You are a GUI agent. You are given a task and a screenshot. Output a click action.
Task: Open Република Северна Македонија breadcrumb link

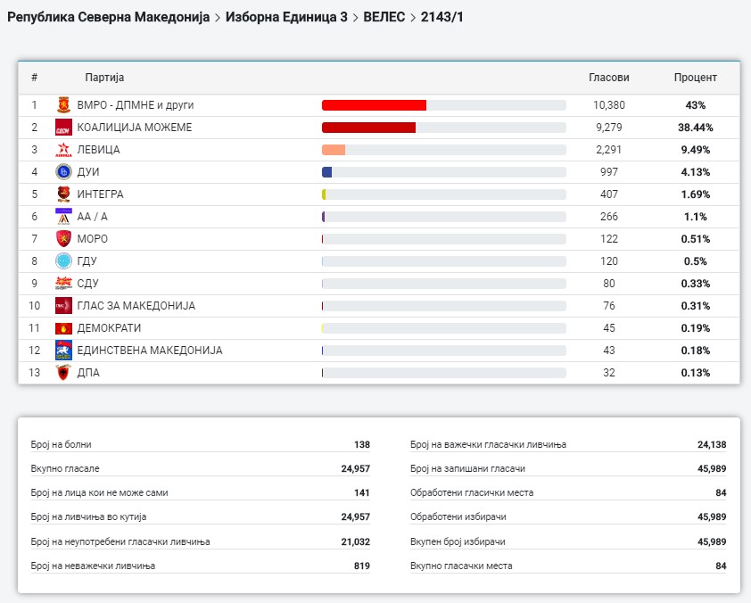pyautogui.click(x=108, y=17)
